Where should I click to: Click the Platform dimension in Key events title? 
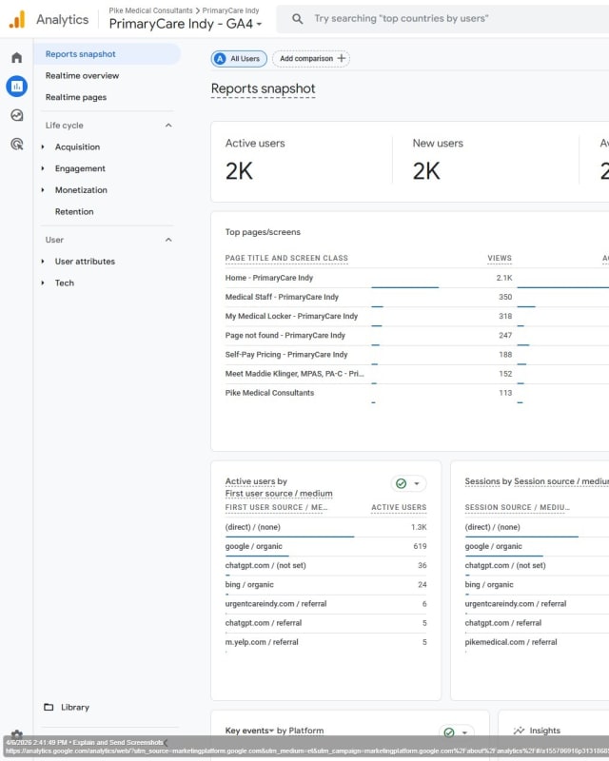tap(306, 731)
